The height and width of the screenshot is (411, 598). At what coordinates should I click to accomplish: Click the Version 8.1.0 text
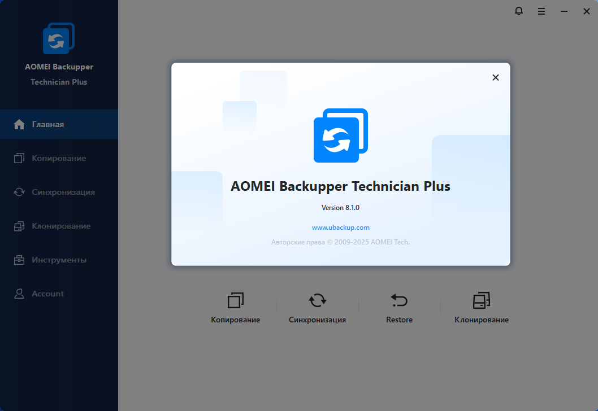(341, 208)
